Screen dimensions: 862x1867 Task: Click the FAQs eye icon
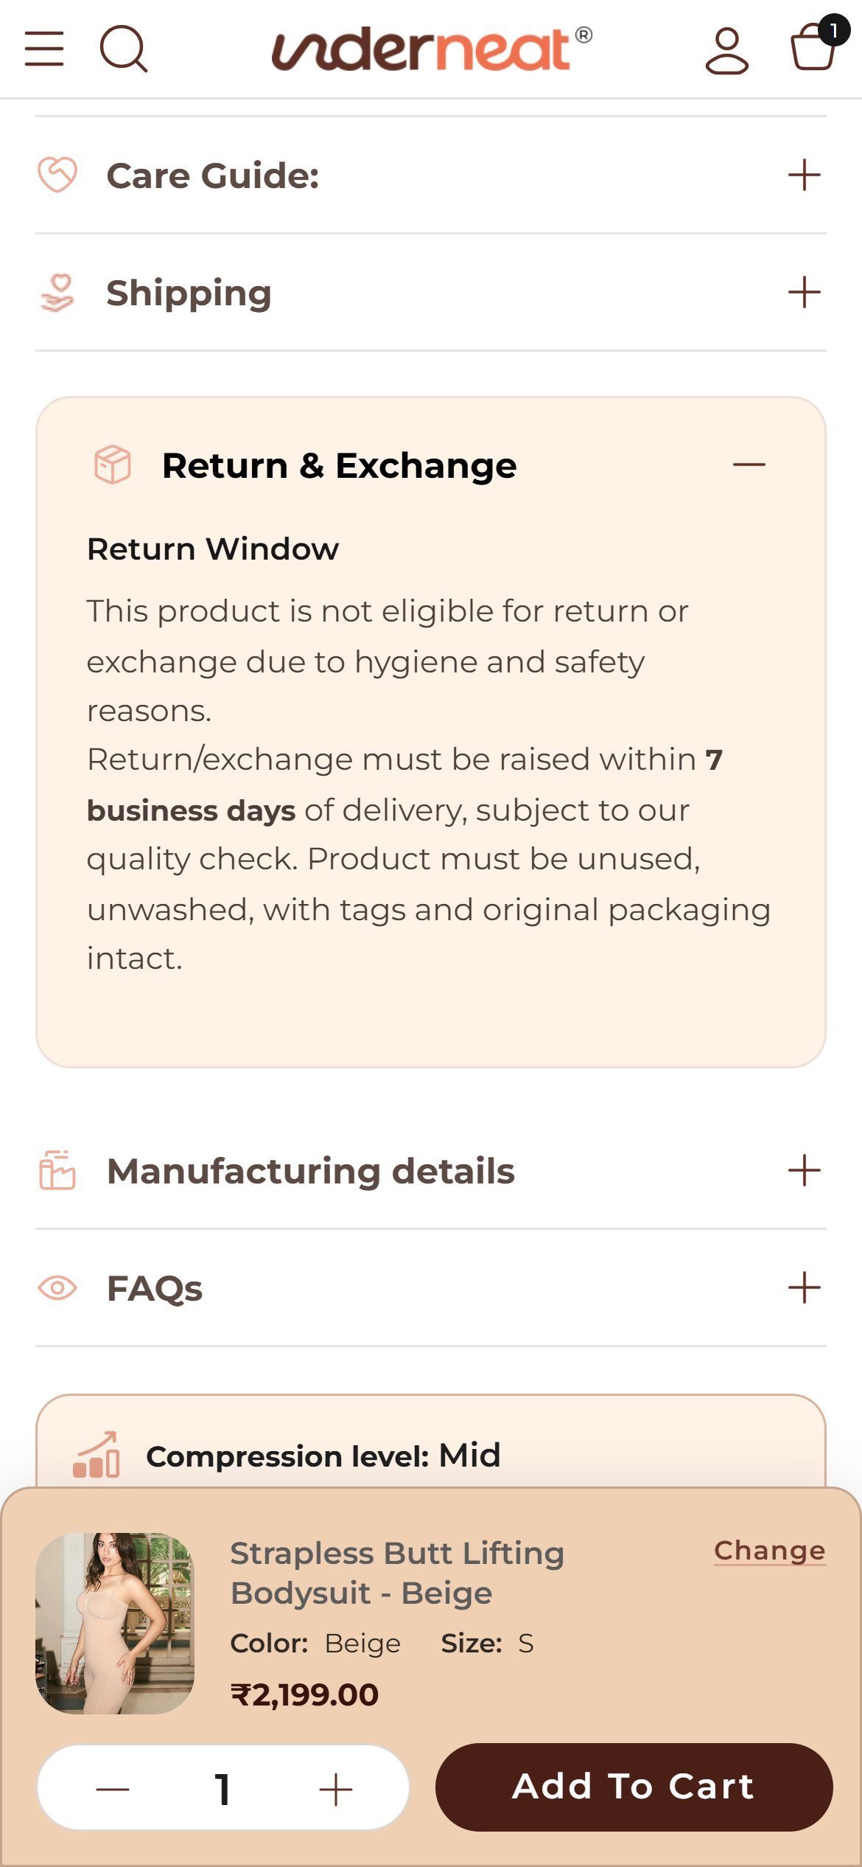(57, 1288)
